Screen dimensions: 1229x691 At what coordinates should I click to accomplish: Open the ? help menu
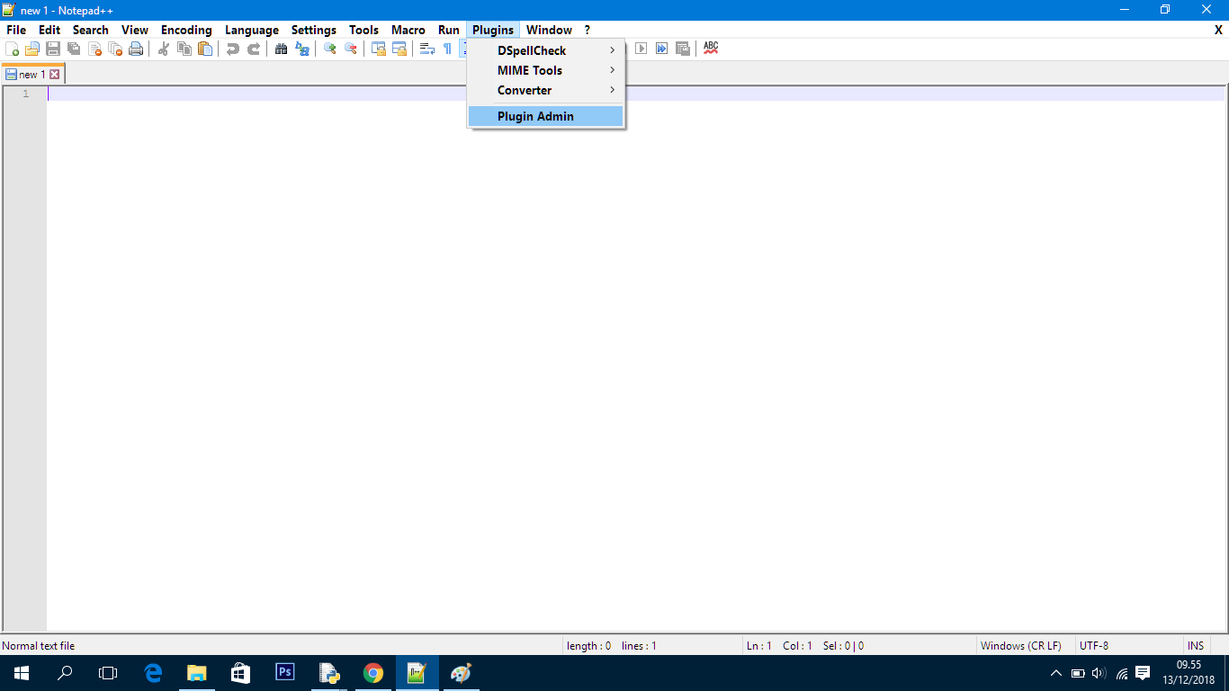[588, 30]
